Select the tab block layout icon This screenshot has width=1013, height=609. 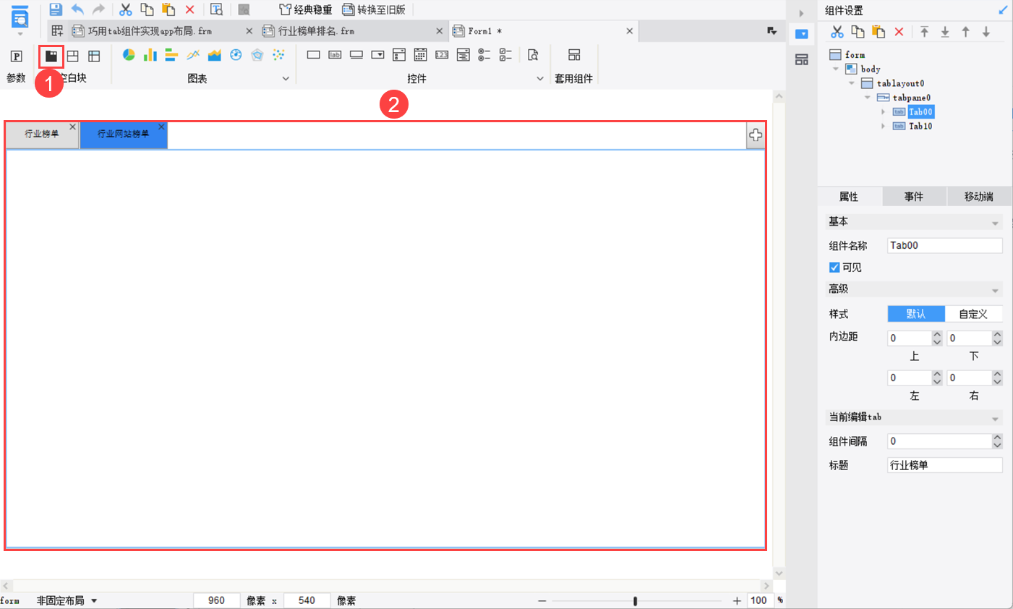coord(51,56)
